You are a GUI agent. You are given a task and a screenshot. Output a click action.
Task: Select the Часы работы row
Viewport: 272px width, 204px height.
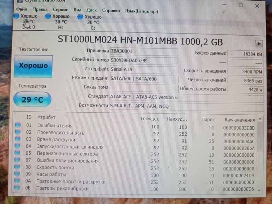(134, 175)
